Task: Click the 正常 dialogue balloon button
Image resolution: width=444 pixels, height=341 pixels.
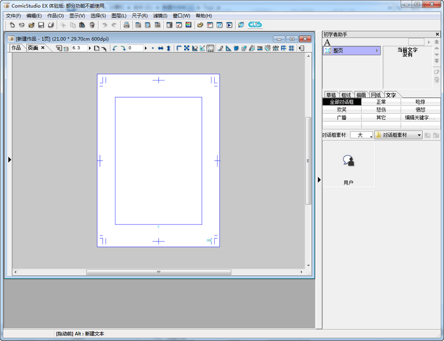Action: click(x=381, y=102)
